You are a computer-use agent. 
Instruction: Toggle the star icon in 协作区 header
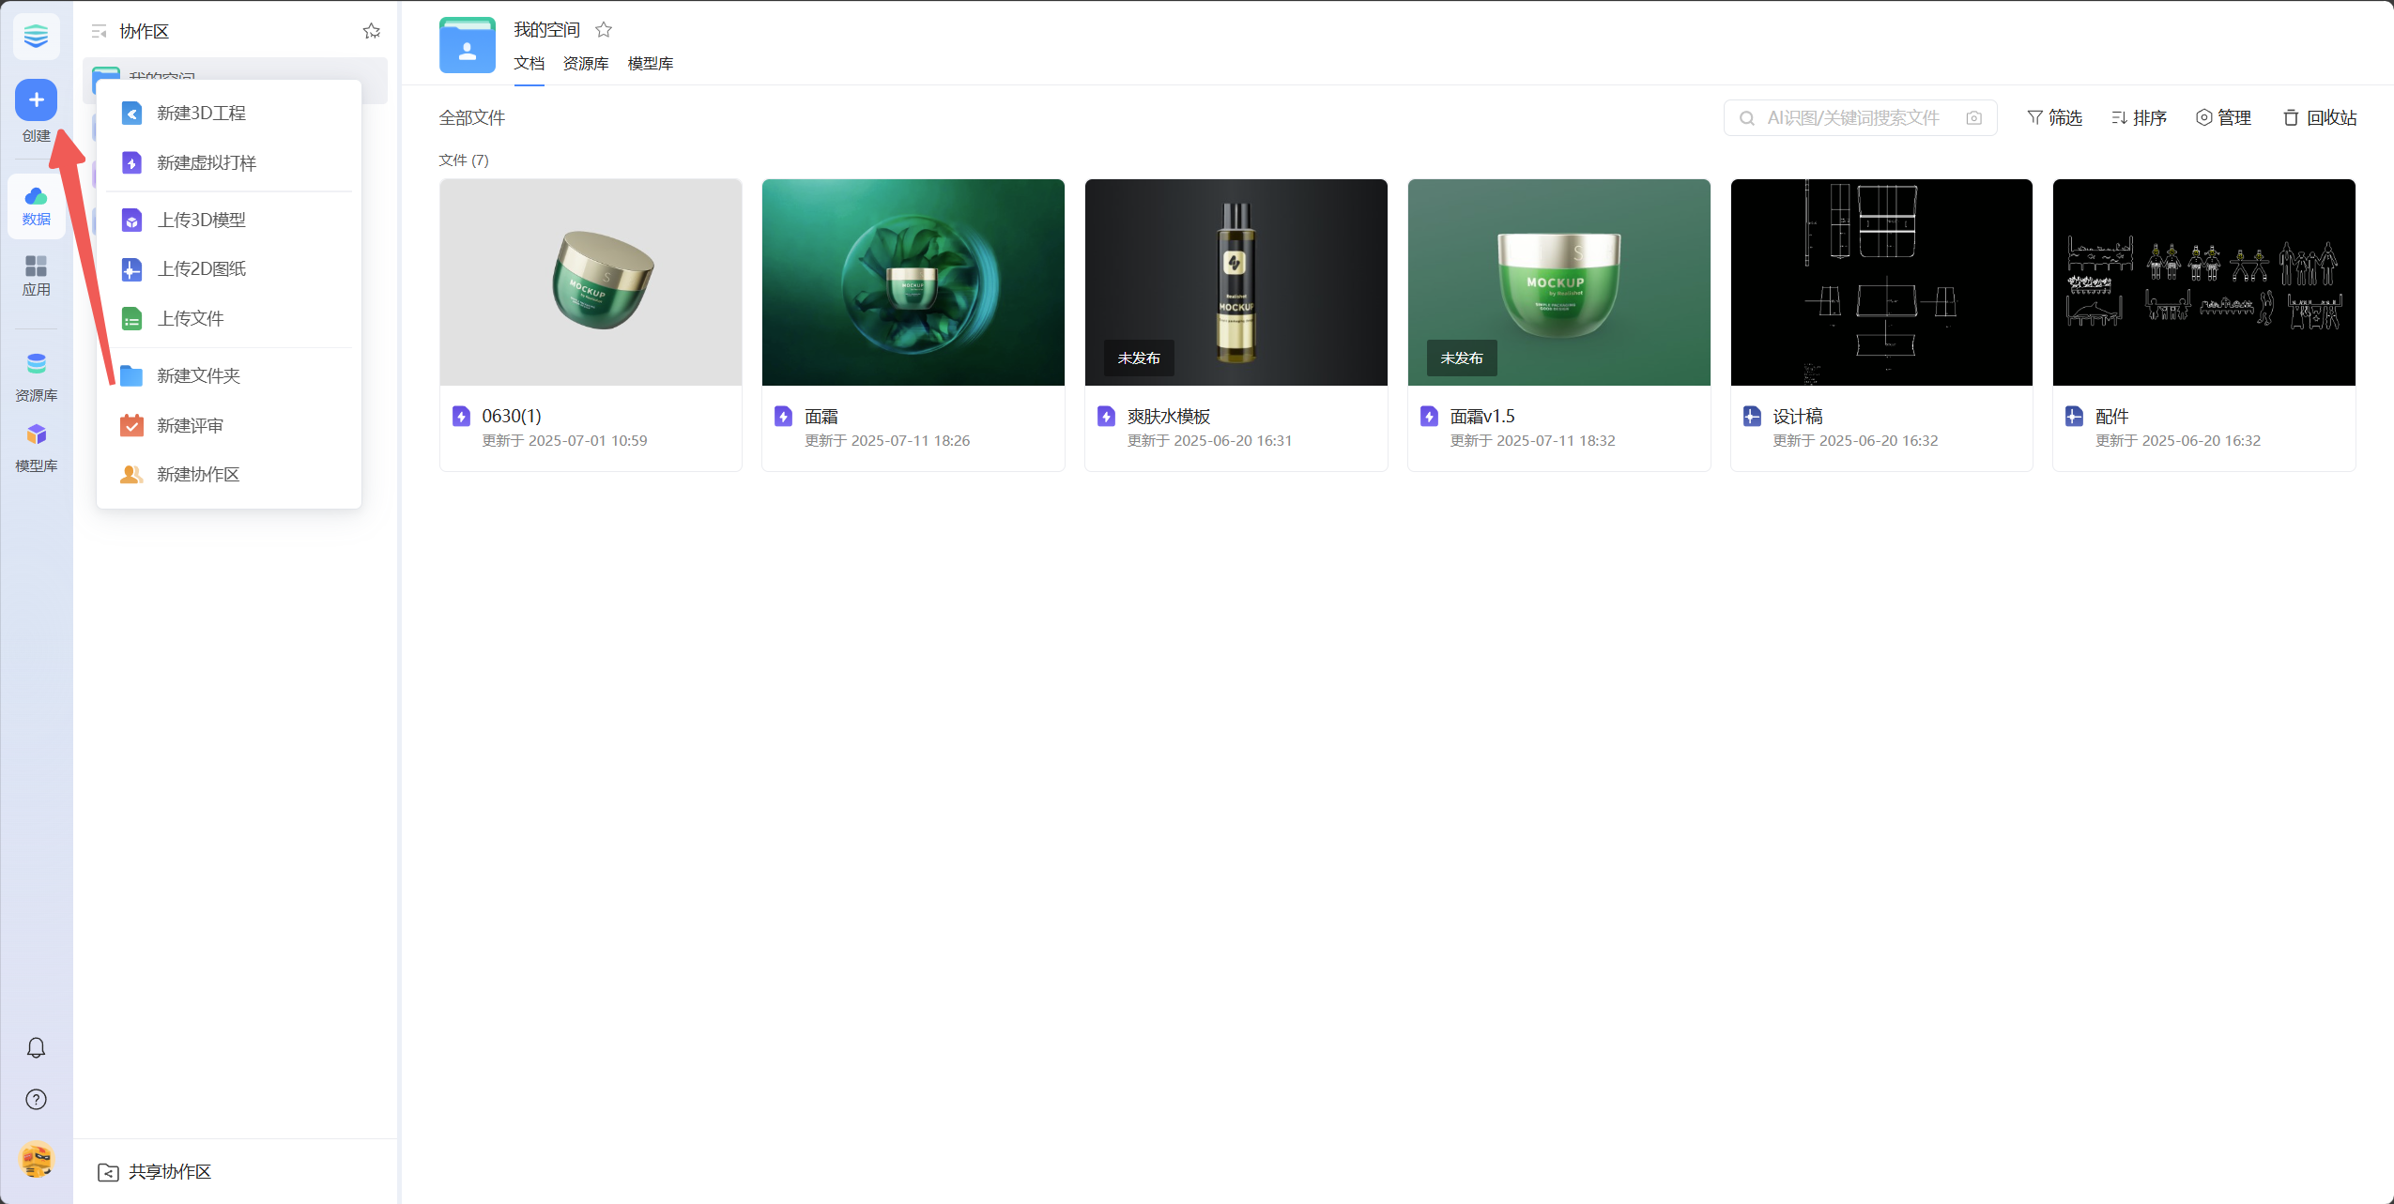[372, 32]
